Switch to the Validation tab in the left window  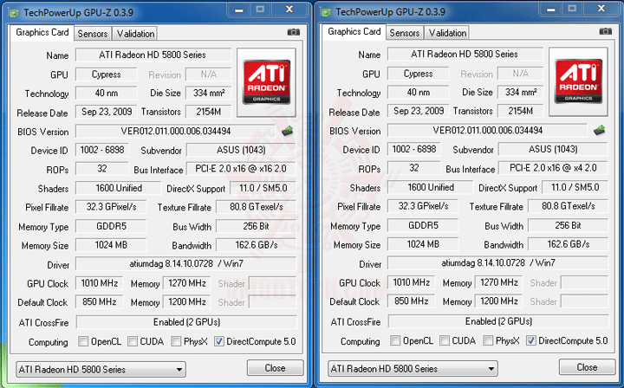(x=135, y=34)
